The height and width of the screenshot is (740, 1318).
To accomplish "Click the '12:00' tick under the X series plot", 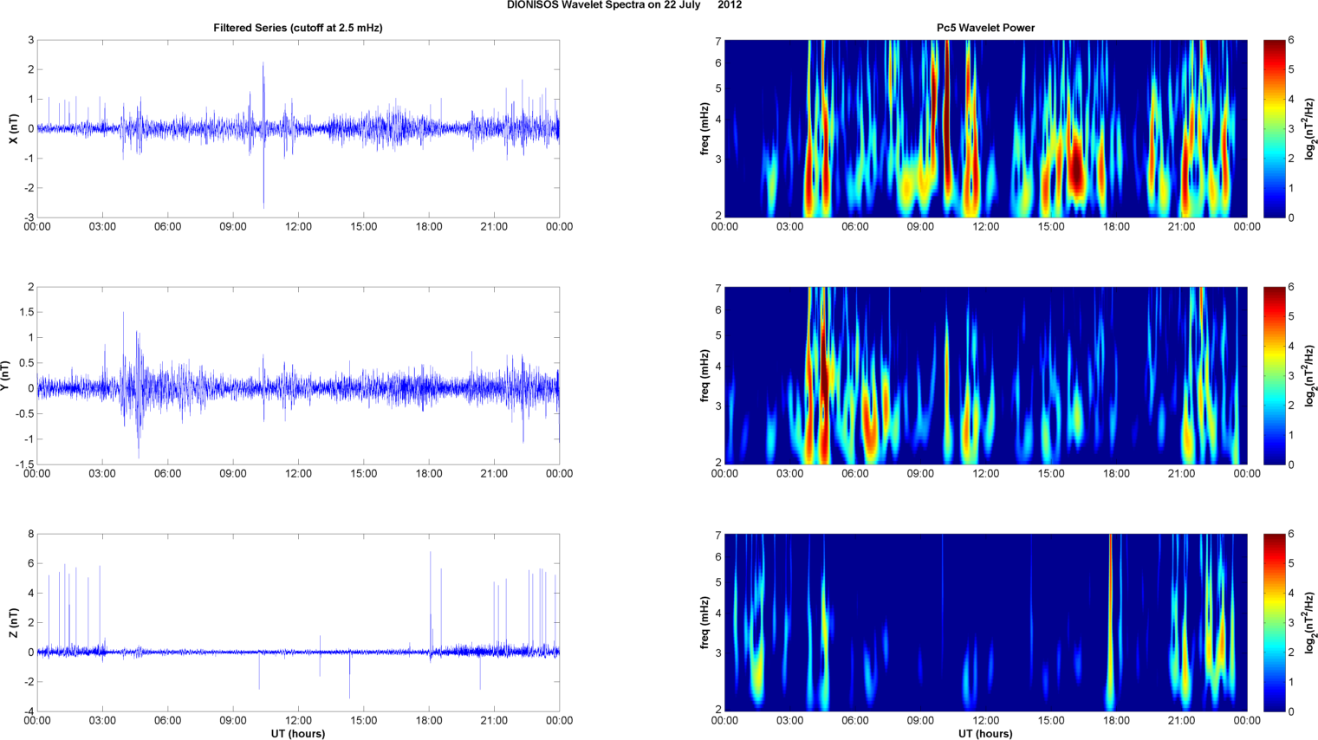I will pyautogui.click(x=298, y=227).
